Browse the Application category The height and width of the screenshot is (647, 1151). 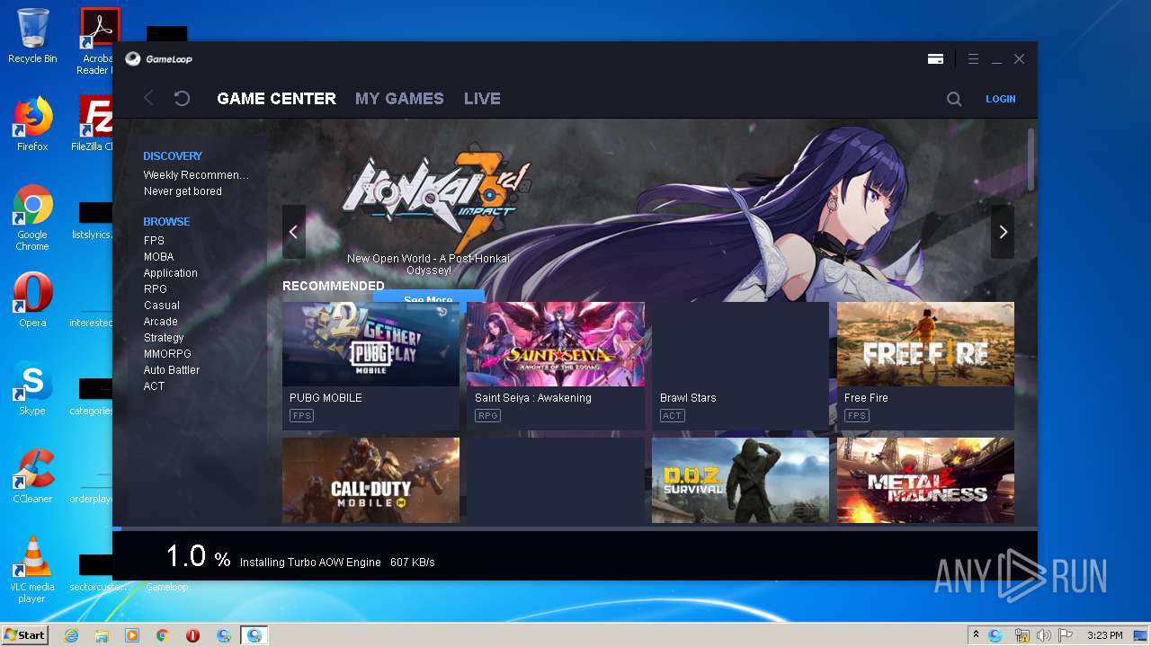coord(170,273)
